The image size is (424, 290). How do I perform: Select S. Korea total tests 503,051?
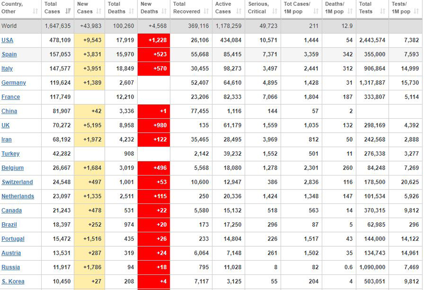coord(374,282)
